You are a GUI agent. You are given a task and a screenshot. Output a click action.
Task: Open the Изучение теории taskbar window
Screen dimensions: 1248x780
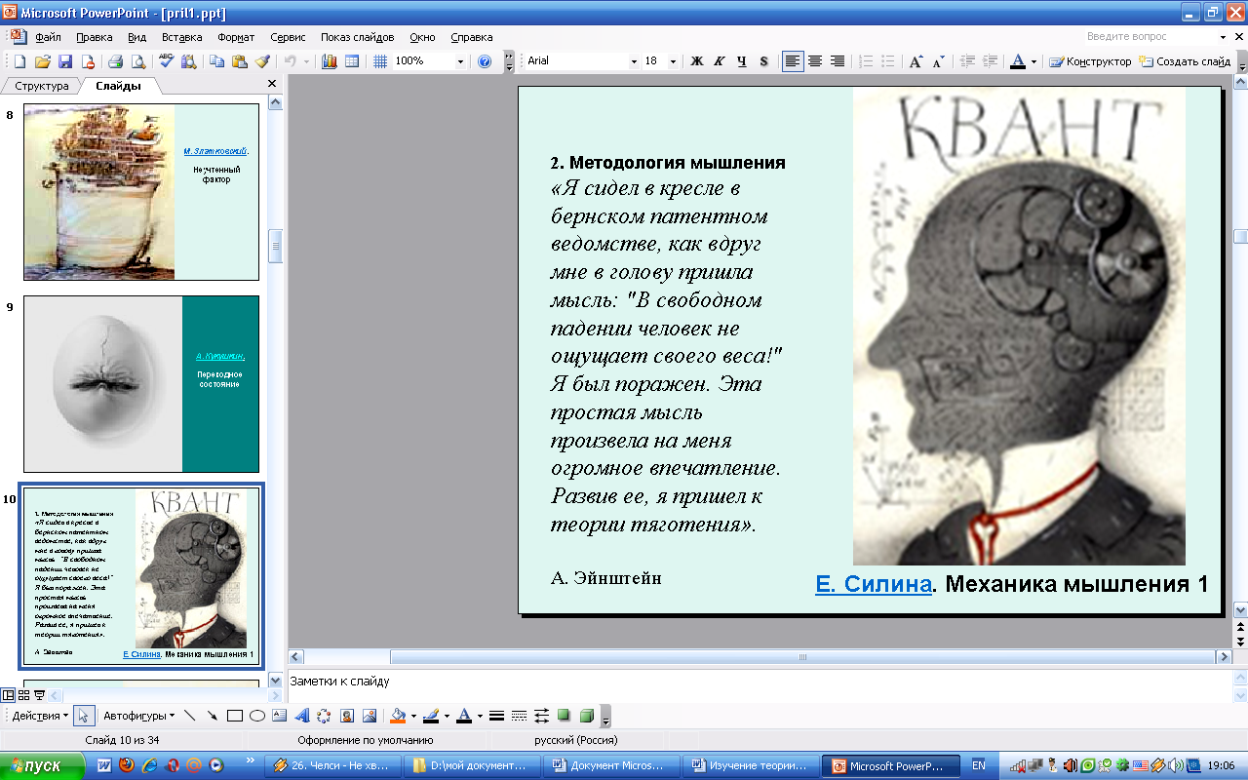click(750, 766)
